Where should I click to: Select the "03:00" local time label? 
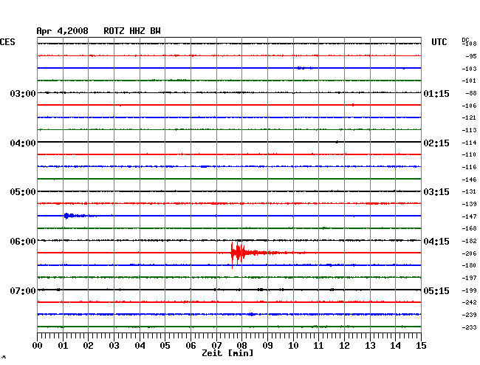tap(23, 93)
